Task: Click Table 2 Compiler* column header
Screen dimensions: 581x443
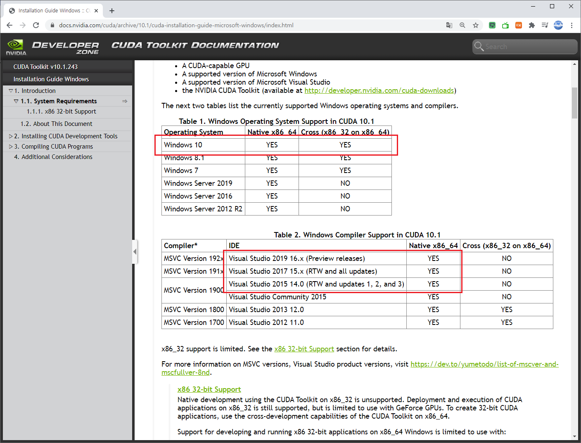Action: coord(194,246)
